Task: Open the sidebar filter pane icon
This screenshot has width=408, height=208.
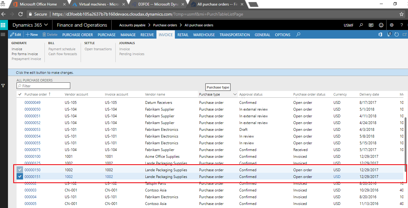Action: coord(3,85)
